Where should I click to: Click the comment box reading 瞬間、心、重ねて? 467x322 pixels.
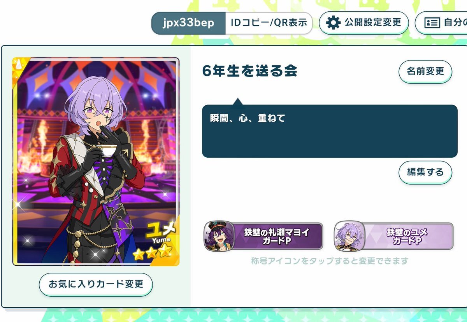(x=330, y=131)
